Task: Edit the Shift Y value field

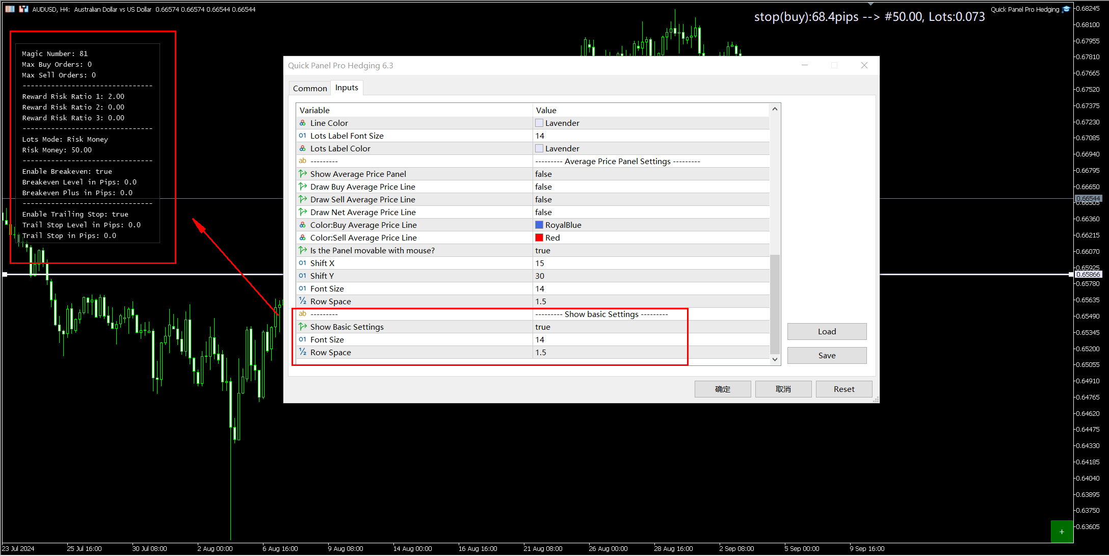Action: coord(540,276)
